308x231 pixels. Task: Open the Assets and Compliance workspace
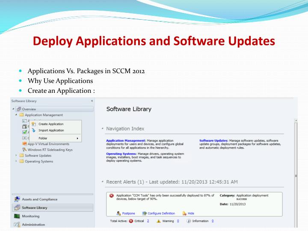coord(53,199)
